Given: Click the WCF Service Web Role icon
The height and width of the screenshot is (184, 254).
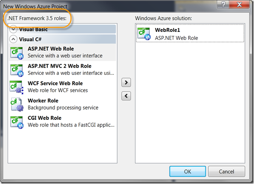Looking at the screenshot, I should coord(17,87).
